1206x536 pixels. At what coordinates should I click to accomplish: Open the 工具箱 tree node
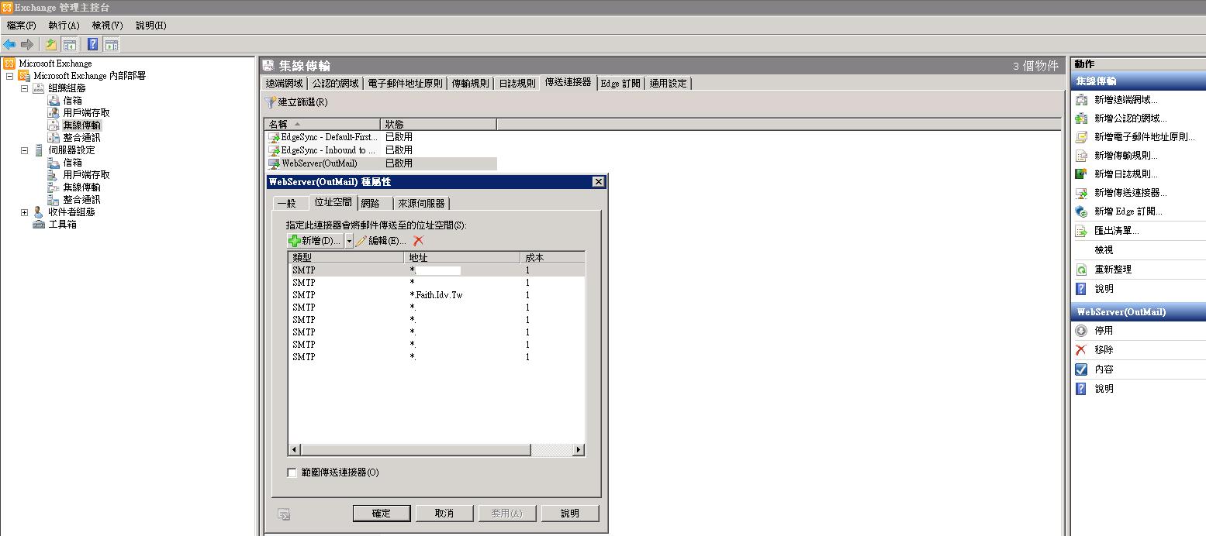tap(62, 225)
